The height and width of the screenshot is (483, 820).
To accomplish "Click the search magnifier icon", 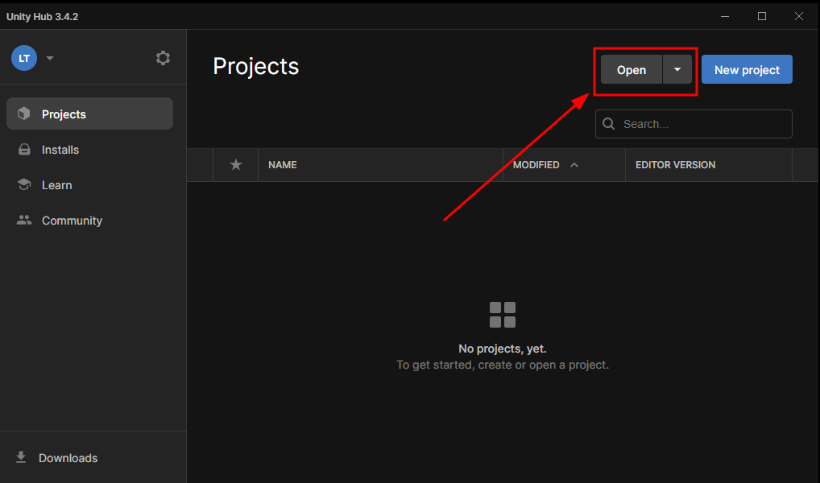I will [609, 124].
